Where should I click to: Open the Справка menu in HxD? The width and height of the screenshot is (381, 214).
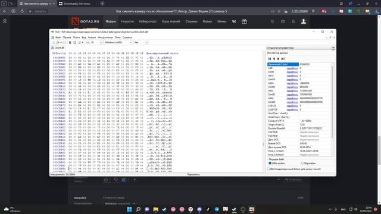click(x=127, y=37)
